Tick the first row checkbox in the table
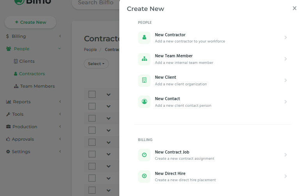 tap(92, 94)
